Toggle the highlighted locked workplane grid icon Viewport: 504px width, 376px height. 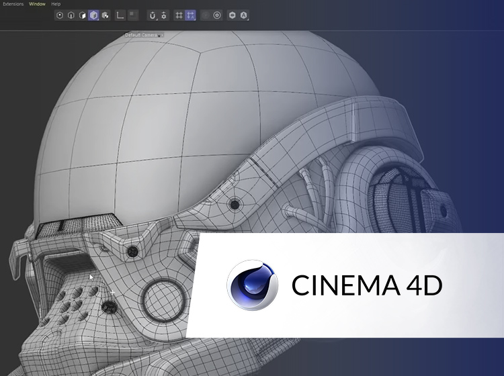(190, 15)
